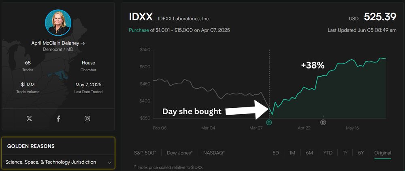Toggle Dow Jones index overlay
The image size is (405, 171).
[x=179, y=153]
